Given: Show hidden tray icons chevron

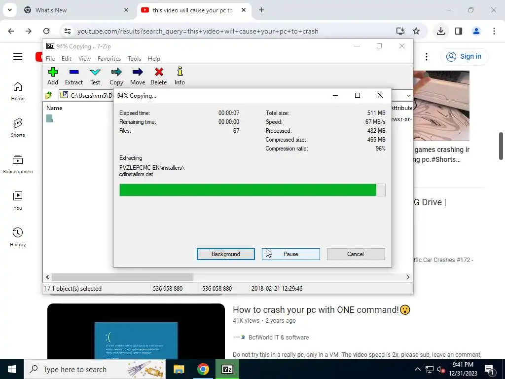Looking at the screenshot, I should [417, 369].
